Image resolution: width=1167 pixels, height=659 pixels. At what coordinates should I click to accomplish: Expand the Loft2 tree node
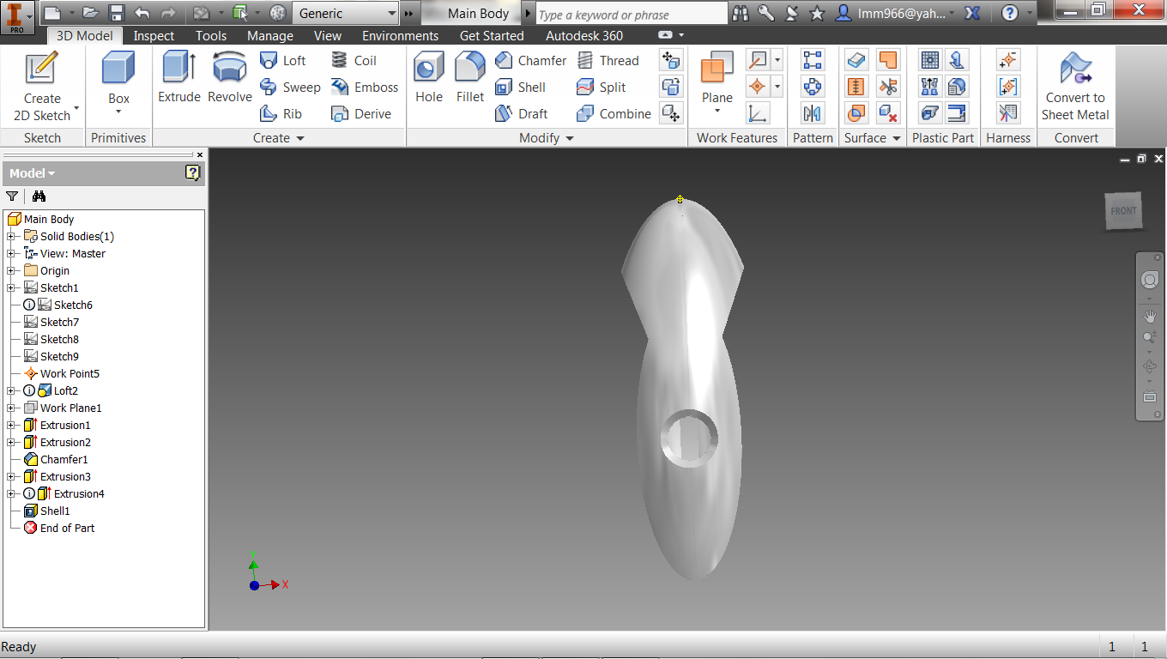click(x=11, y=390)
